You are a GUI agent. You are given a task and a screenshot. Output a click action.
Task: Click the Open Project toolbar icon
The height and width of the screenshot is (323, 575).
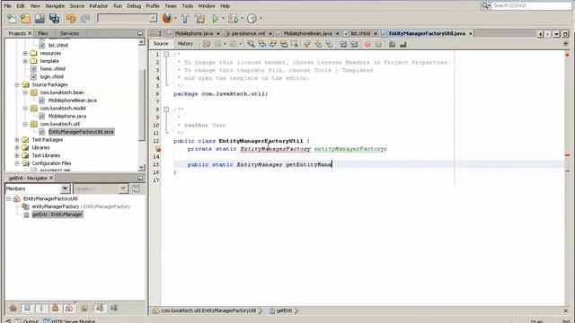click(40, 18)
